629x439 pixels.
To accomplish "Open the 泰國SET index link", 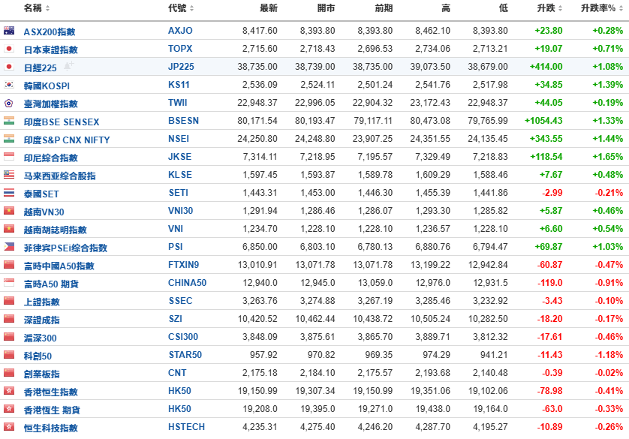I will (x=41, y=194).
